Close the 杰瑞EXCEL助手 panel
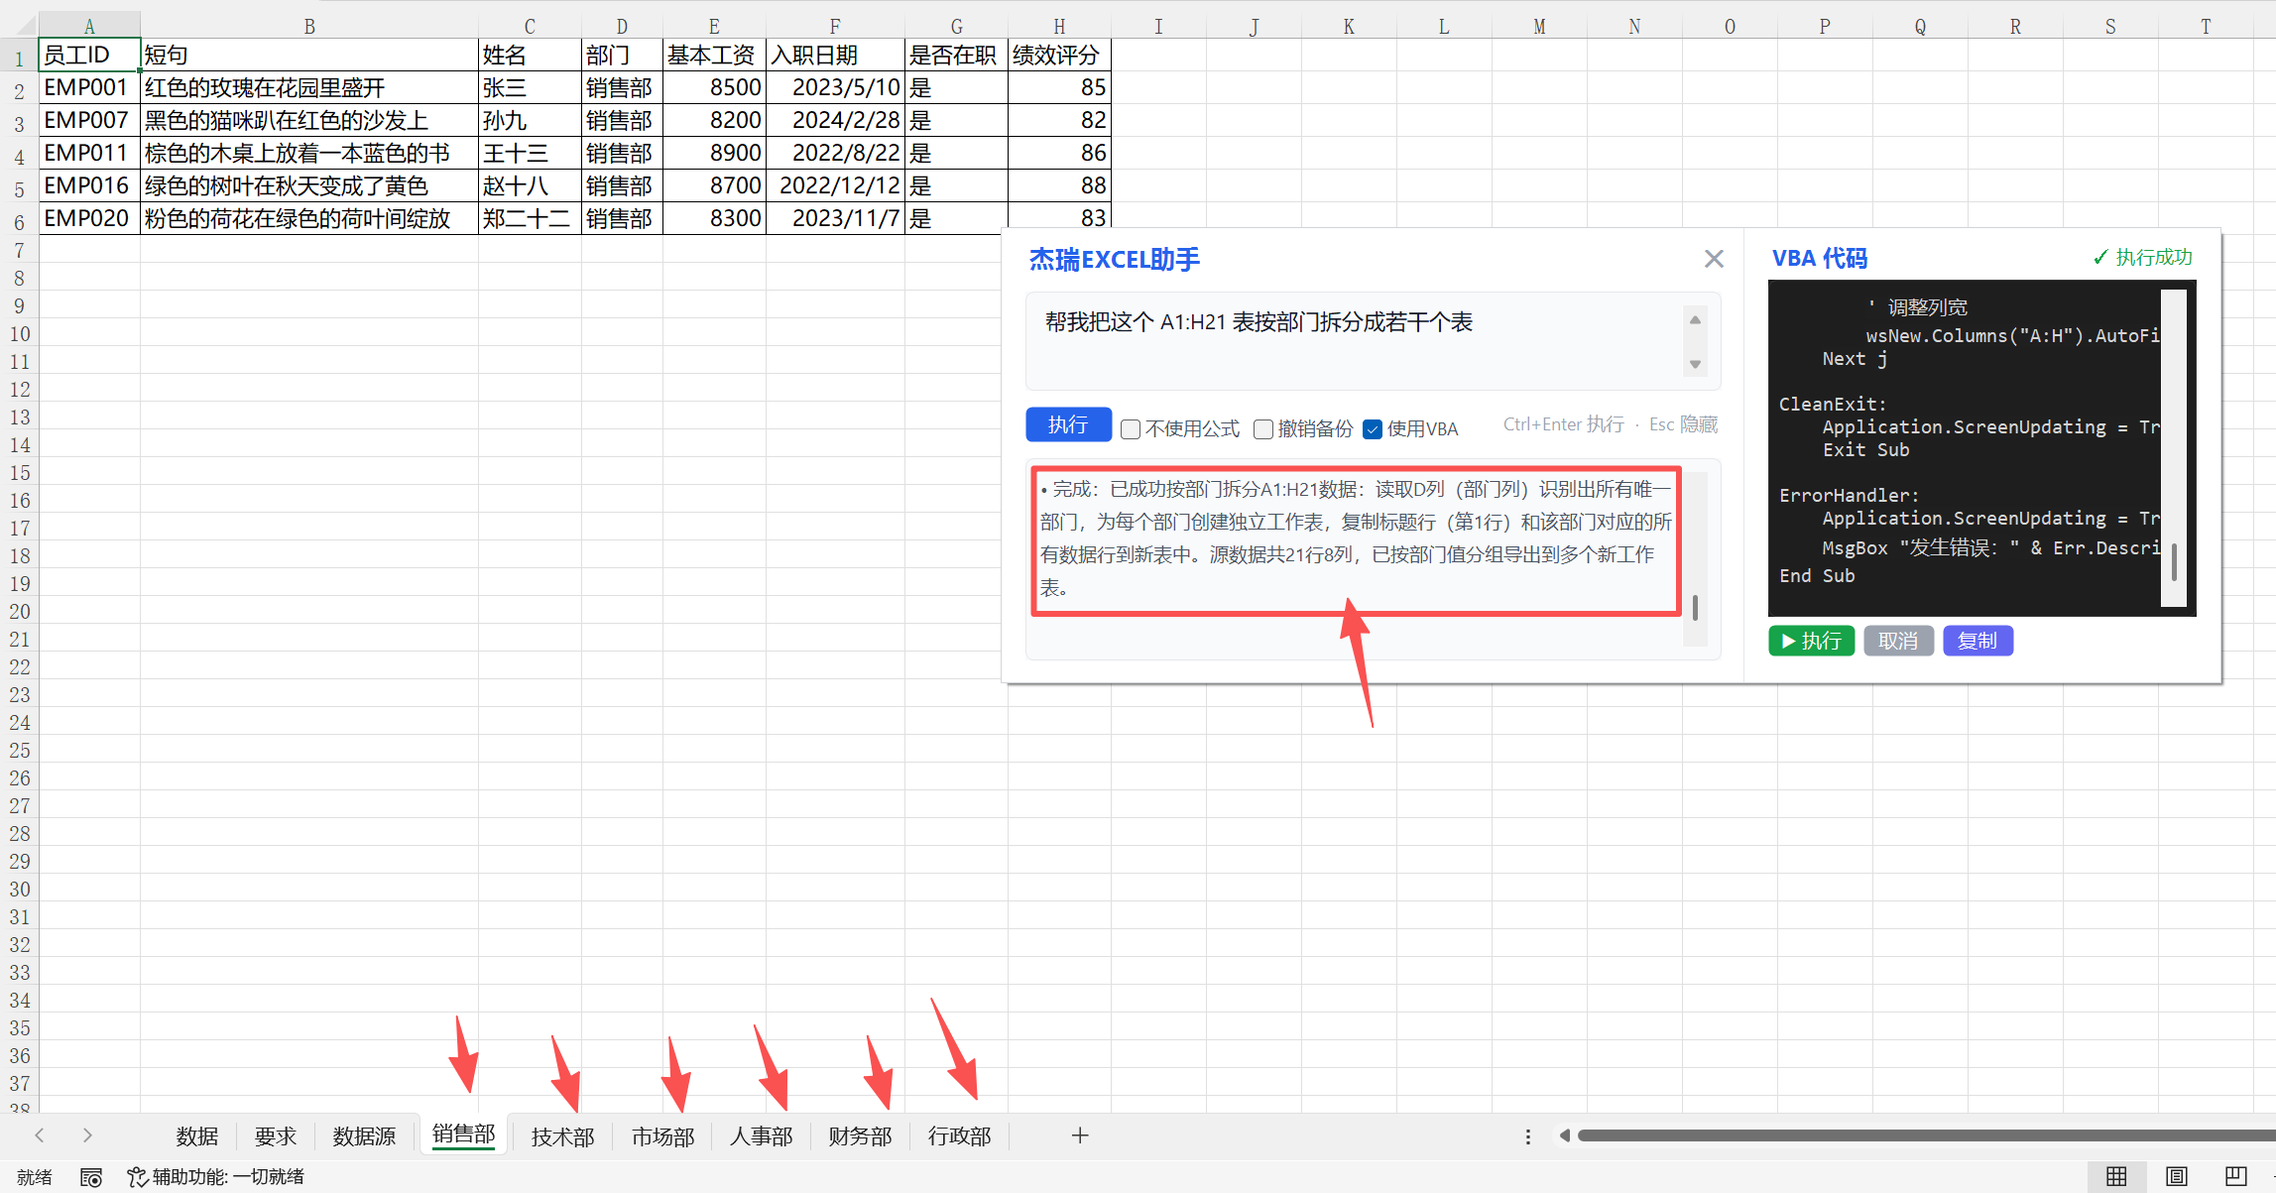The height and width of the screenshot is (1193, 2276). click(1713, 259)
